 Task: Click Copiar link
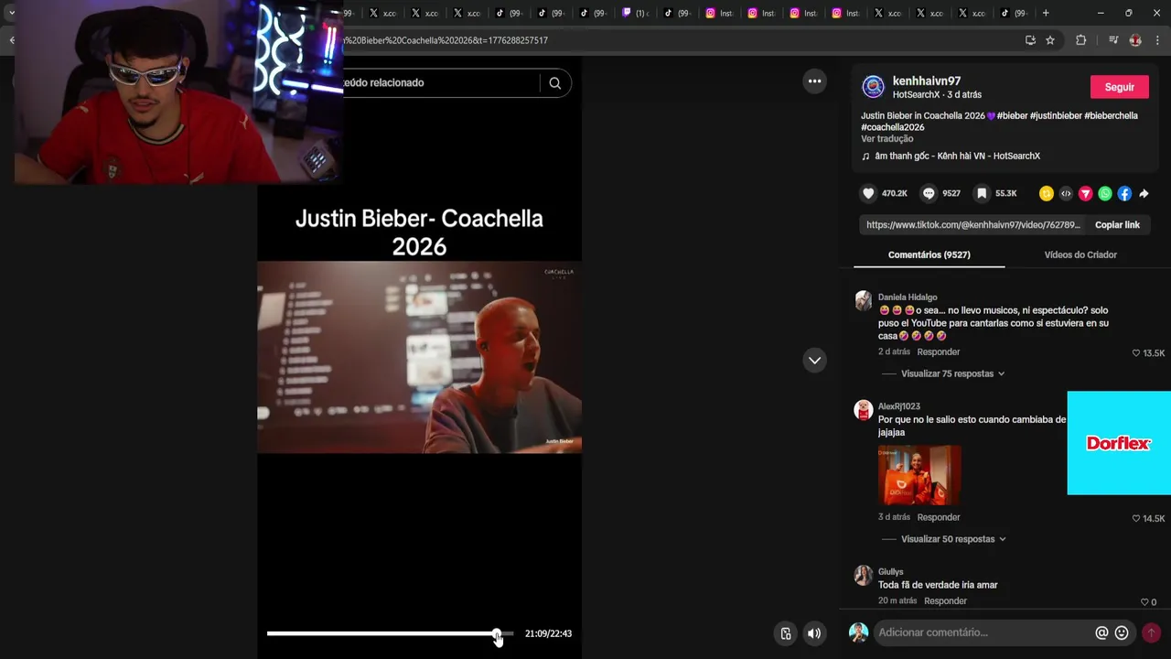click(1117, 225)
